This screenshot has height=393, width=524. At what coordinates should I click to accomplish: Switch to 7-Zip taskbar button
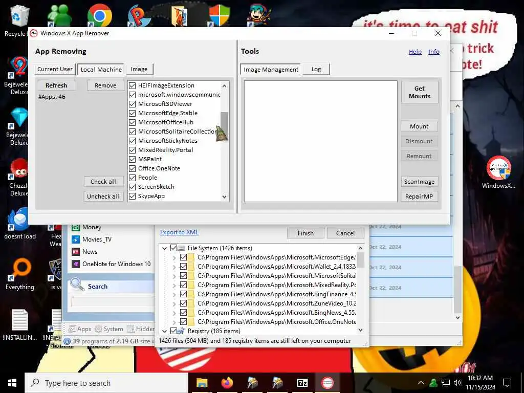tap(302, 383)
